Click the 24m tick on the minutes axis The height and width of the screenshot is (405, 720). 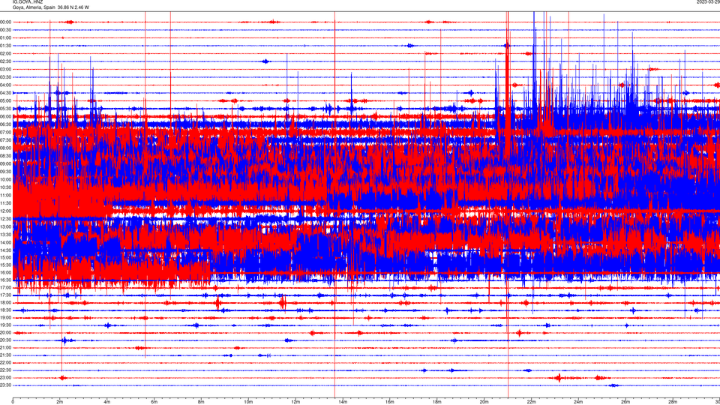[578, 402]
